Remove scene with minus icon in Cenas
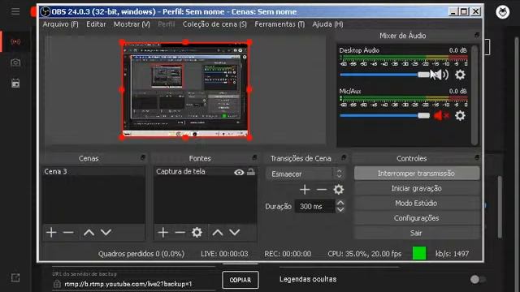The image size is (520, 292). 68,233
